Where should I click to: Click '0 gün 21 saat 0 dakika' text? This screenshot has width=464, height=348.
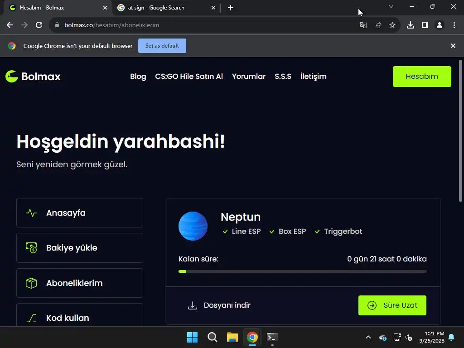click(387, 259)
